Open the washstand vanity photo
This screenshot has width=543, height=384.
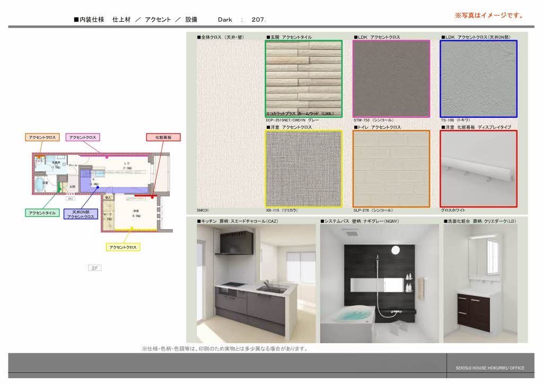[485, 283]
